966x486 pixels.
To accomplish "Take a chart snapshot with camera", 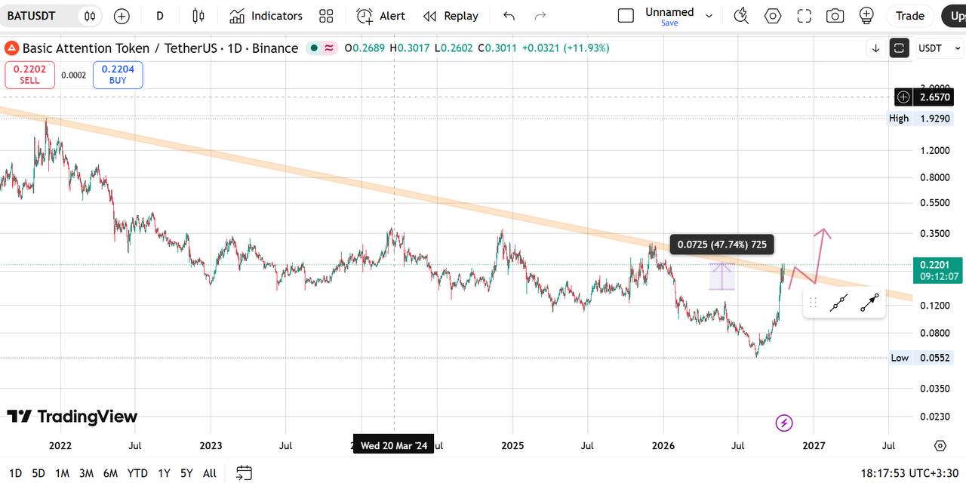I will point(835,16).
